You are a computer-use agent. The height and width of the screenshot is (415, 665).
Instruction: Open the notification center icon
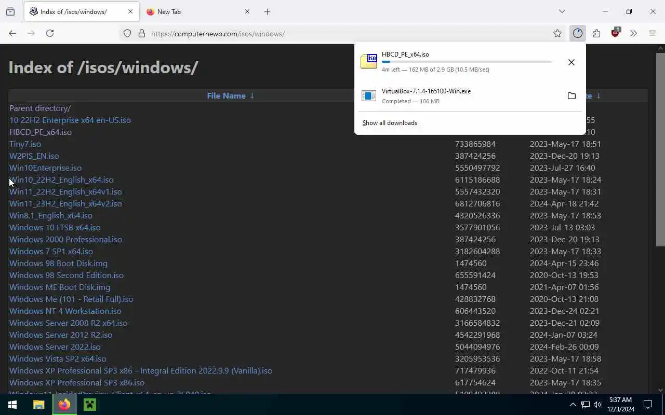click(x=648, y=405)
